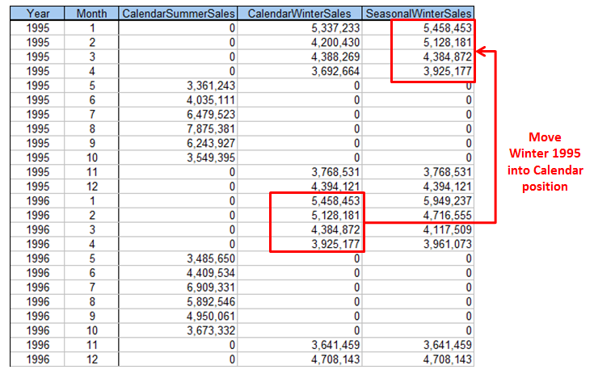This screenshot has height=374, width=594.
Task: Click the 4,200,430 winter sales cell
Action: click(x=332, y=42)
